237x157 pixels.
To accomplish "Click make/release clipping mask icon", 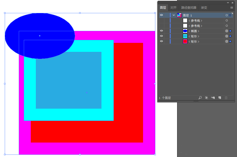I will [x=206, y=98].
